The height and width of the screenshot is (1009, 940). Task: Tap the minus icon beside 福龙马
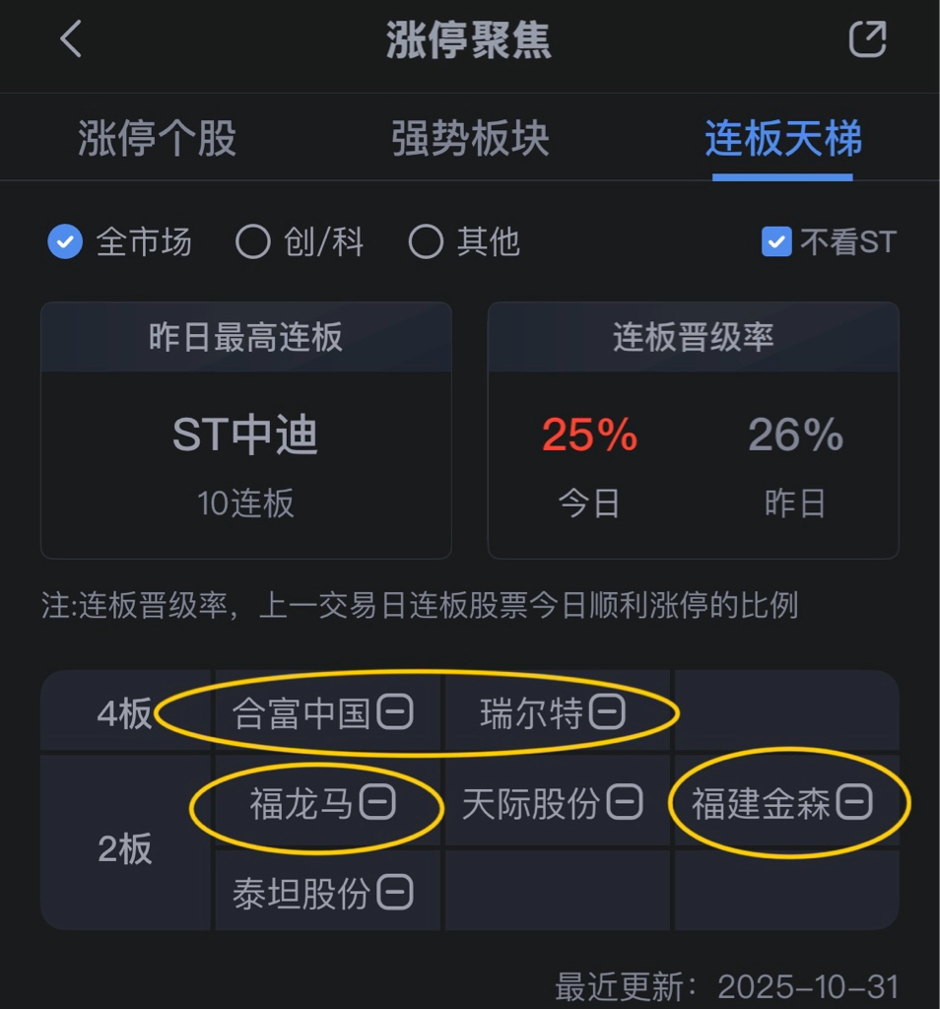(377, 802)
